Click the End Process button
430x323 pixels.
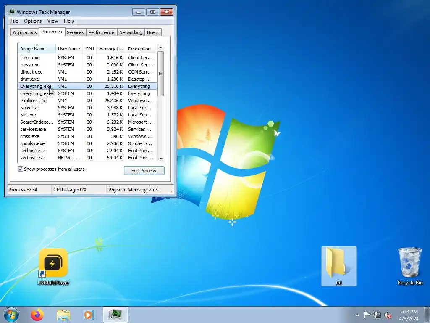click(x=144, y=171)
